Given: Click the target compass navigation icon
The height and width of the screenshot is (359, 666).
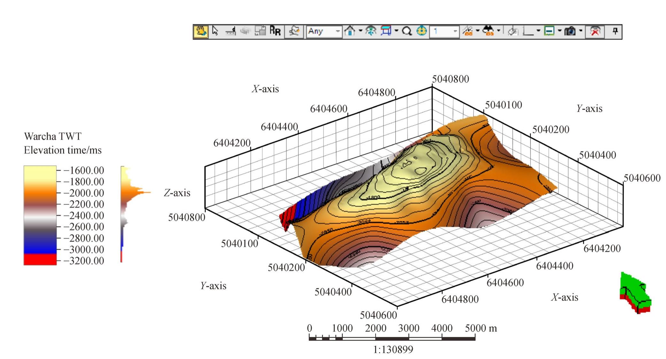Looking at the screenshot, I should (x=421, y=31).
